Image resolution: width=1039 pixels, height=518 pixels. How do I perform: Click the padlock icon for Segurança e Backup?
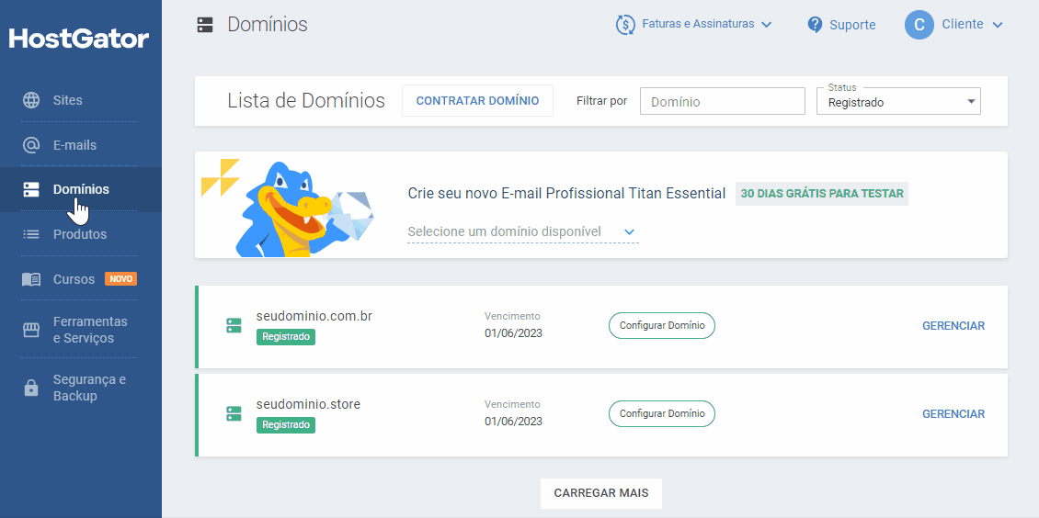pos(31,388)
